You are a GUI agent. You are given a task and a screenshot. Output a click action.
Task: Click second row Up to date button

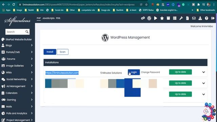(180, 83)
